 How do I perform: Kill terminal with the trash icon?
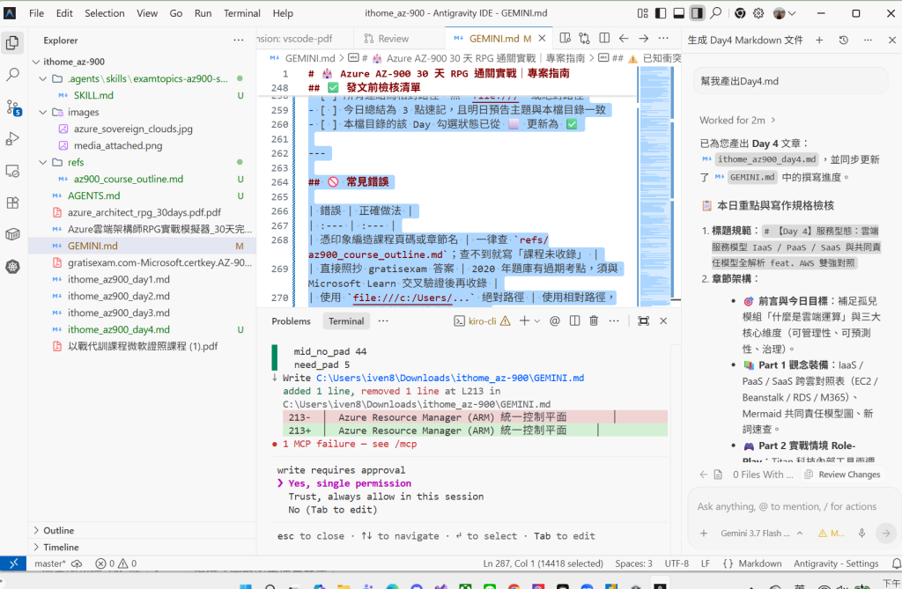click(x=594, y=321)
